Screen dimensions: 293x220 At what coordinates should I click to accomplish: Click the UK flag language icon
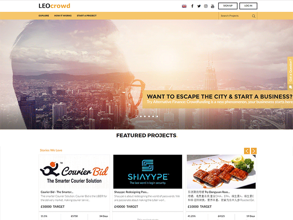click(x=184, y=6)
